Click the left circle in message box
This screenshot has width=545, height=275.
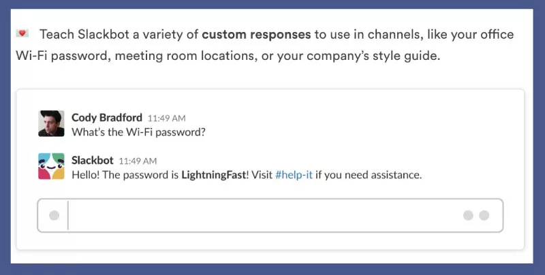[x=54, y=216]
